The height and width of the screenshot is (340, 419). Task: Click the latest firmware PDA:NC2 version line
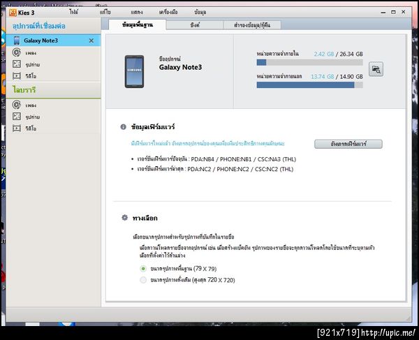point(215,169)
